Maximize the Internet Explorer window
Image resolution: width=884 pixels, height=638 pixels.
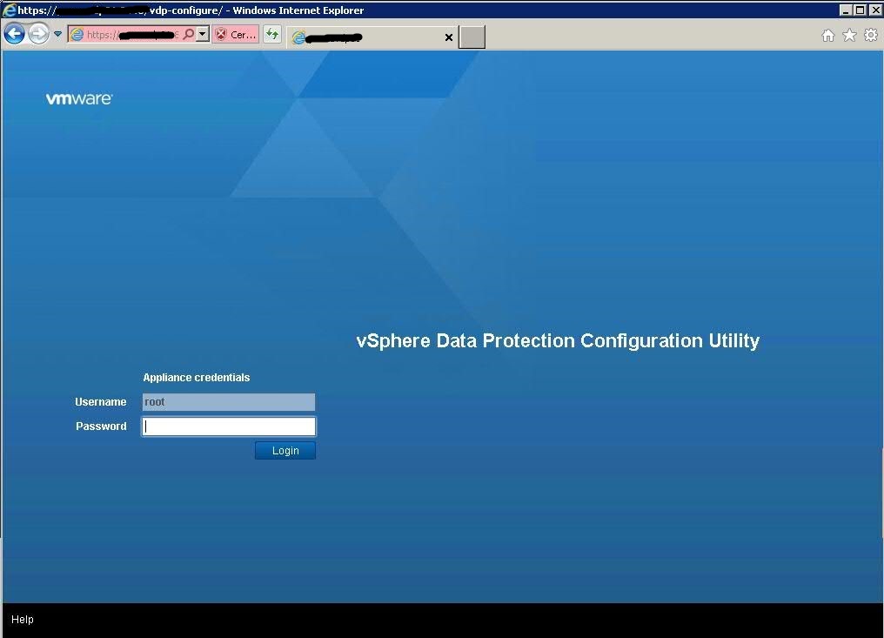coord(860,10)
